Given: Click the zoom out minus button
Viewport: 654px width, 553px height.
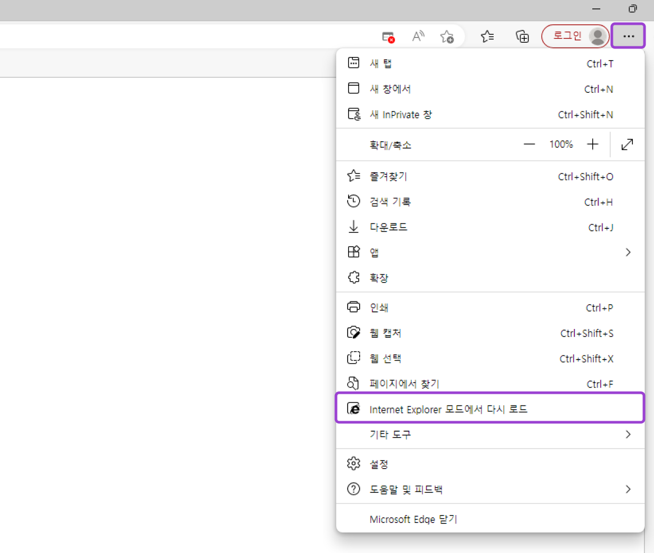Looking at the screenshot, I should coord(529,144).
